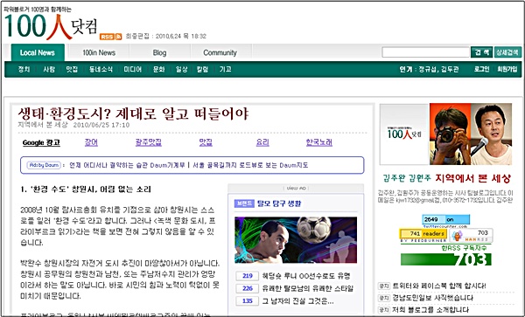The image size is (525, 317).
Task: Click the photographer with camera photo
Action: click(x=450, y=134)
